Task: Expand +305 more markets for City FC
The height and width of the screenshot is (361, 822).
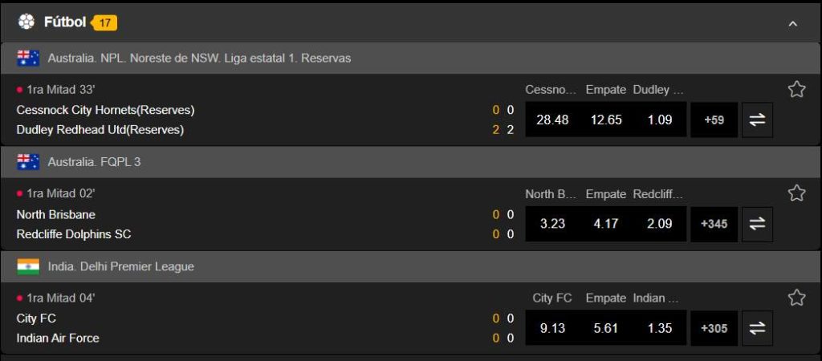Action: click(714, 328)
